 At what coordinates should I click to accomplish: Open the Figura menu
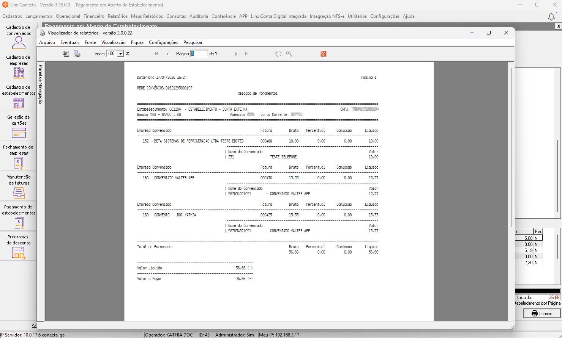[x=137, y=42]
